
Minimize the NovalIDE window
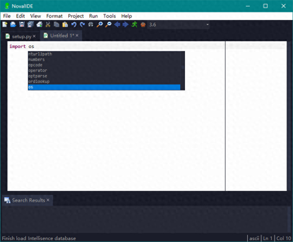pyautogui.click(x=248, y=6)
